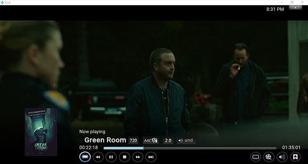308x164 pixels.
Task: Skip to next chapter button
Action: pos(151,157)
